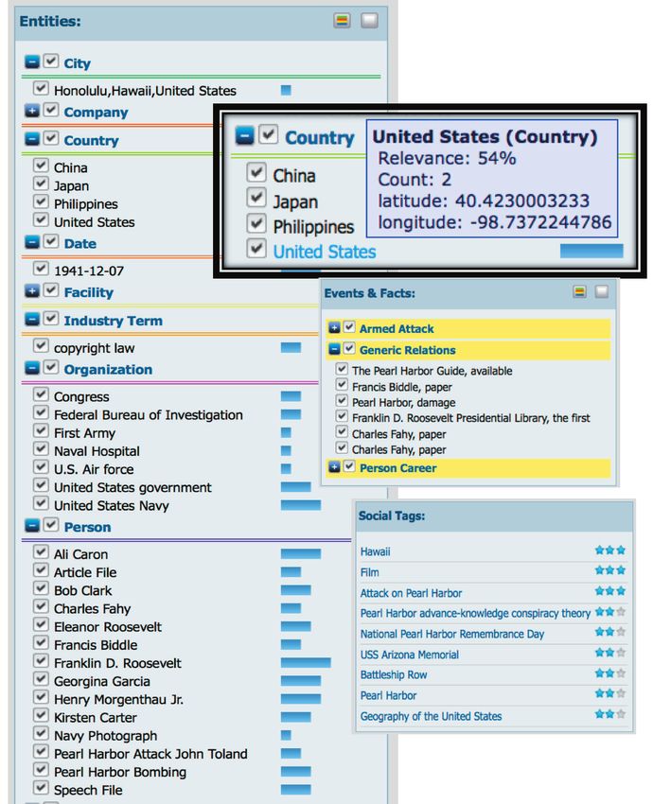Expand the Person Career section
This screenshot has width=653, height=804.
(334, 467)
